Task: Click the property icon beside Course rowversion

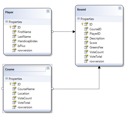Action: point(14,107)
